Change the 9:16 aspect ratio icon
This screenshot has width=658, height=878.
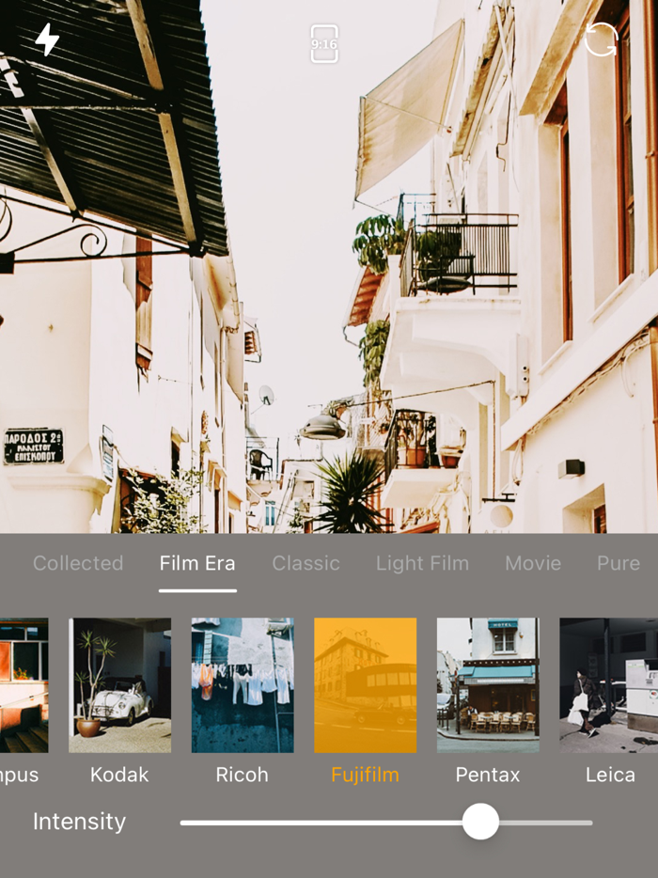click(324, 43)
